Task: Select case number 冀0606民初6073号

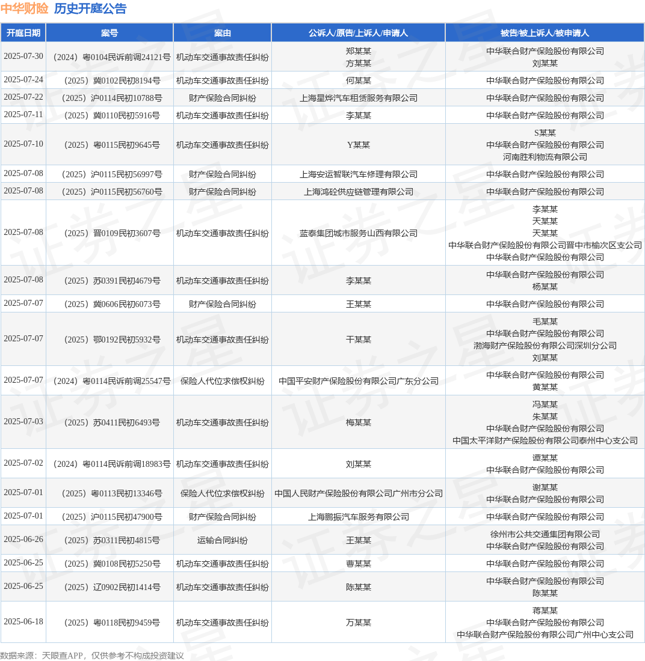Action: 112,304
